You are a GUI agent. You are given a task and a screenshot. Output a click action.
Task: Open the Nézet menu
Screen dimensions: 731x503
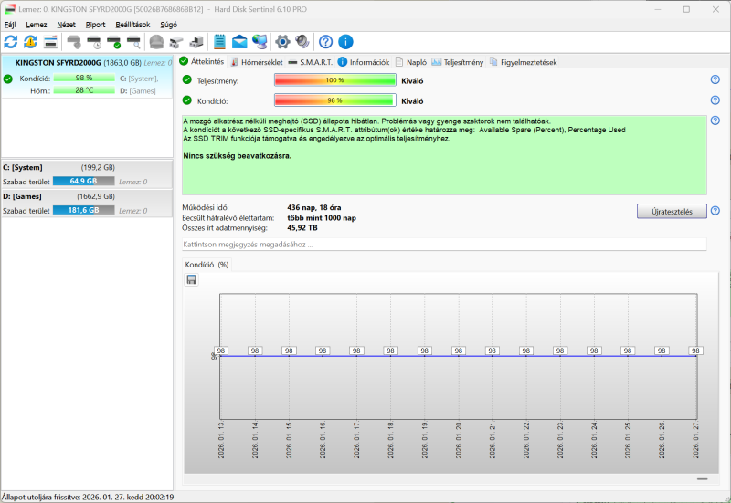point(66,25)
